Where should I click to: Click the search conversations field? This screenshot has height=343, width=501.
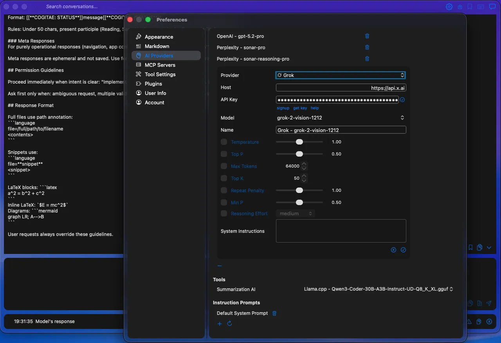(x=71, y=6)
